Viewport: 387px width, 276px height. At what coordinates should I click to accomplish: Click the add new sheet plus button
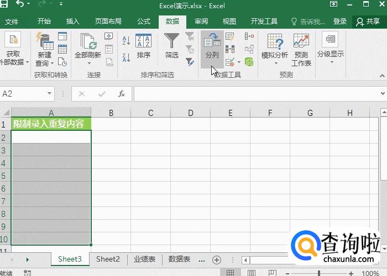(217, 259)
